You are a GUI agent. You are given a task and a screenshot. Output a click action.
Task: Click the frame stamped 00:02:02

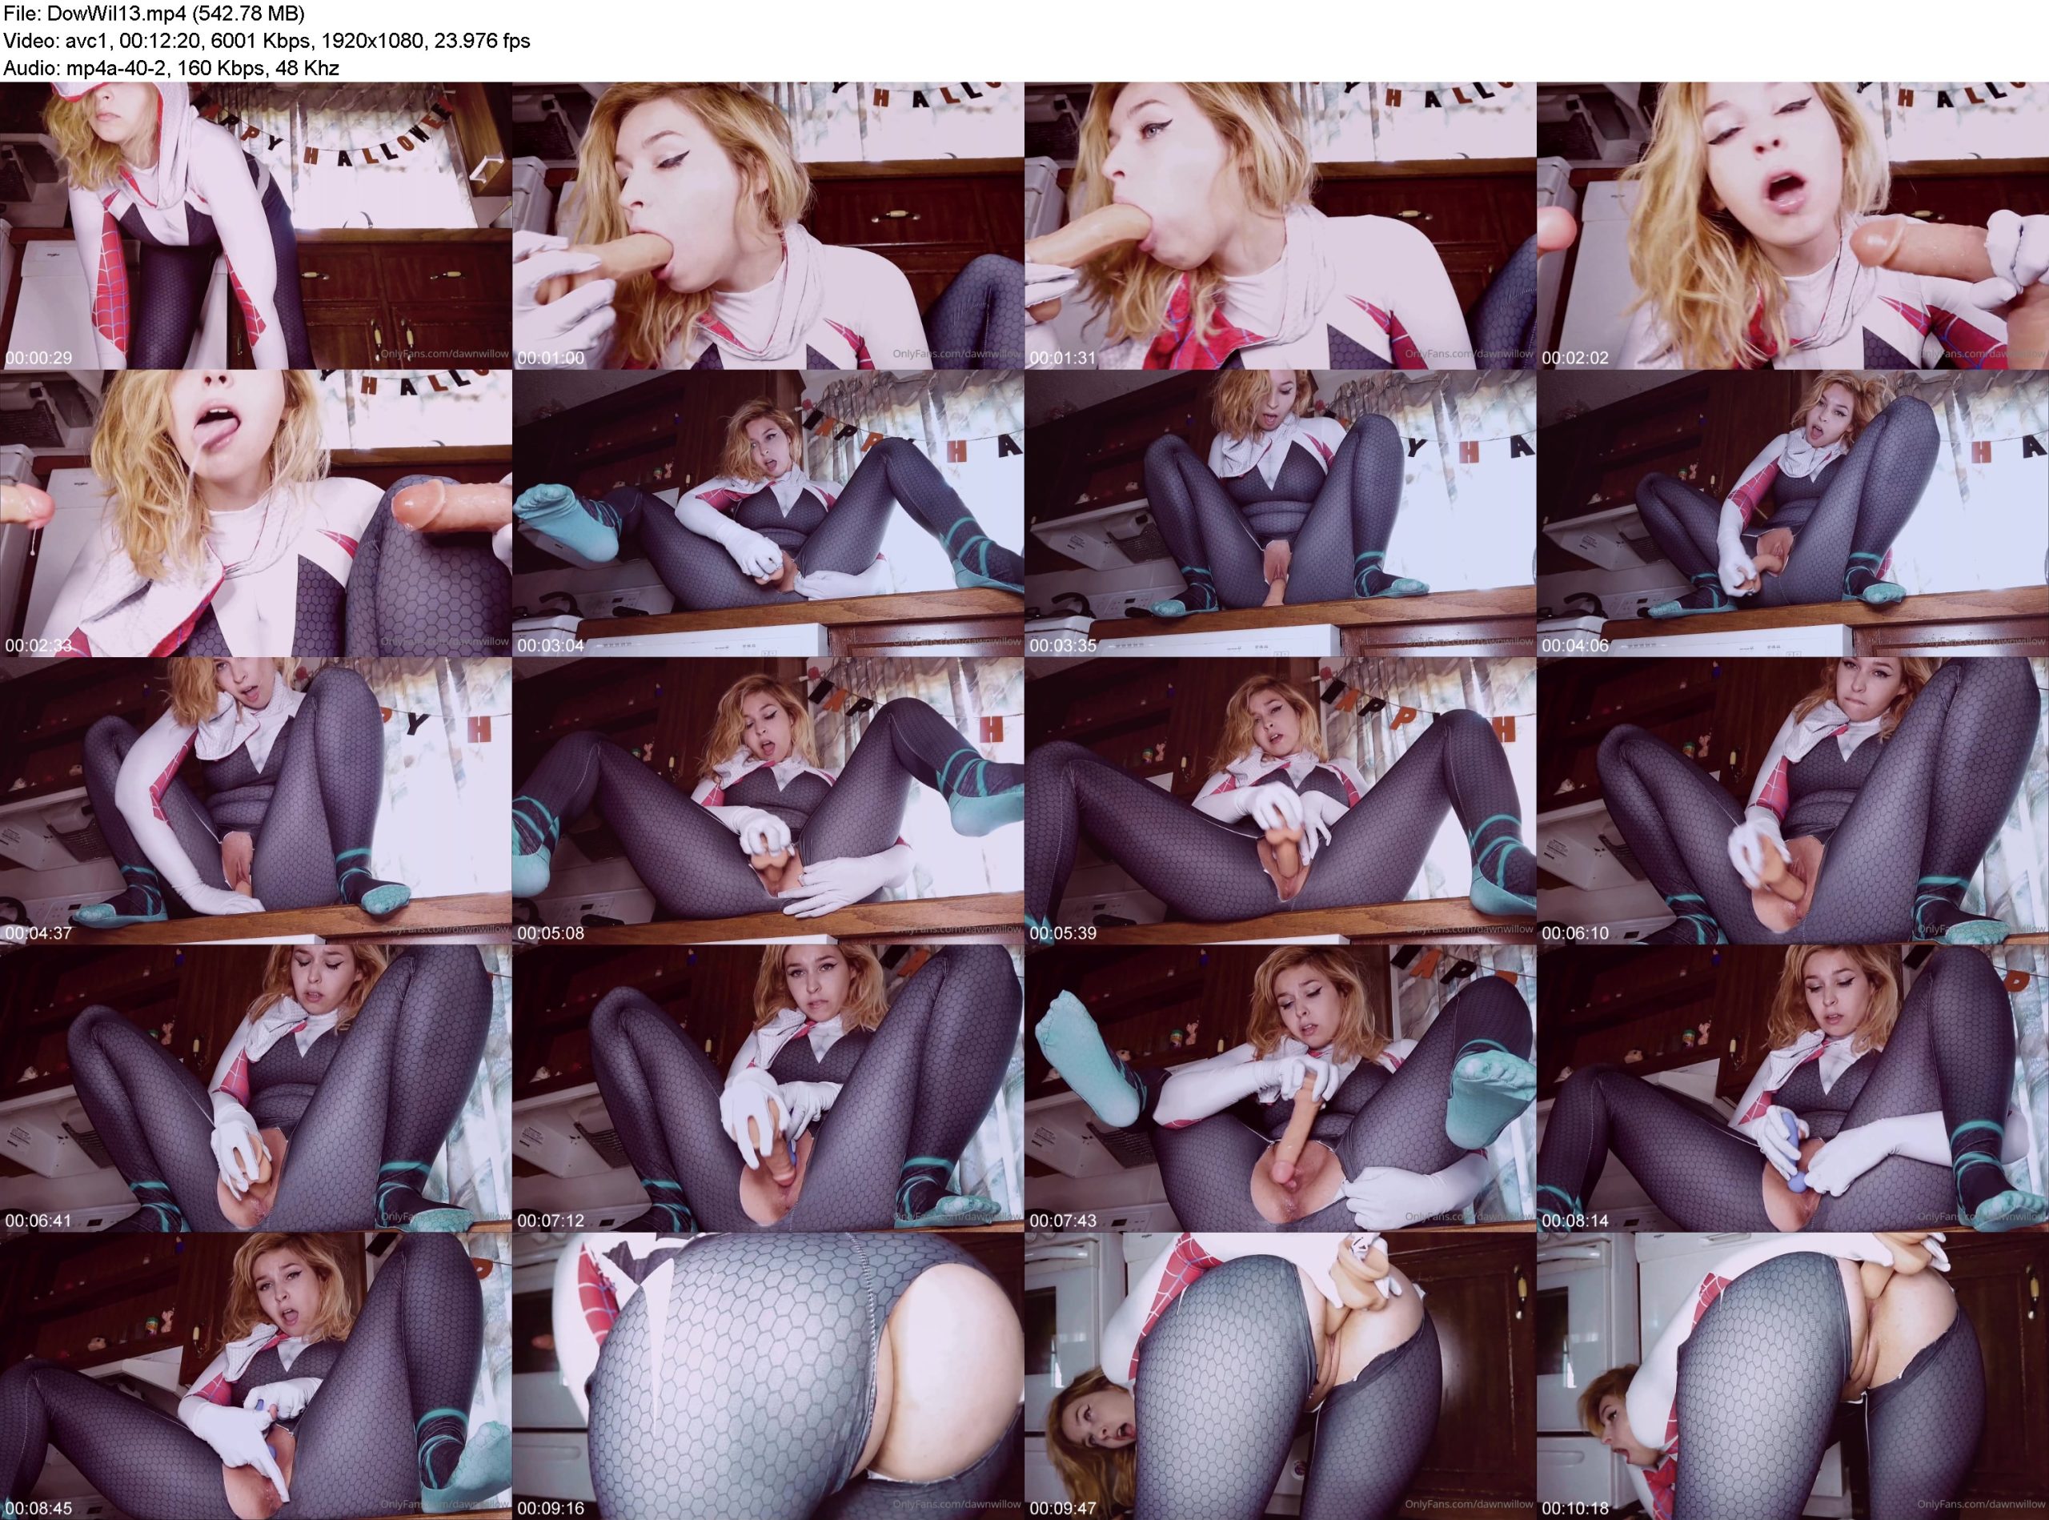[1792, 227]
